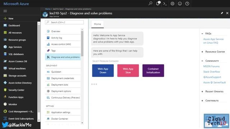Close the Diagnose and solve blade
The width and height of the screenshot is (230, 129).
[x=227, y=13]
